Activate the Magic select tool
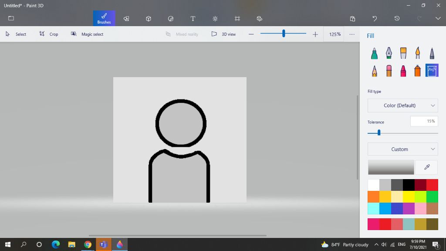Screen dimensions: 446x251 click(87, 34)
